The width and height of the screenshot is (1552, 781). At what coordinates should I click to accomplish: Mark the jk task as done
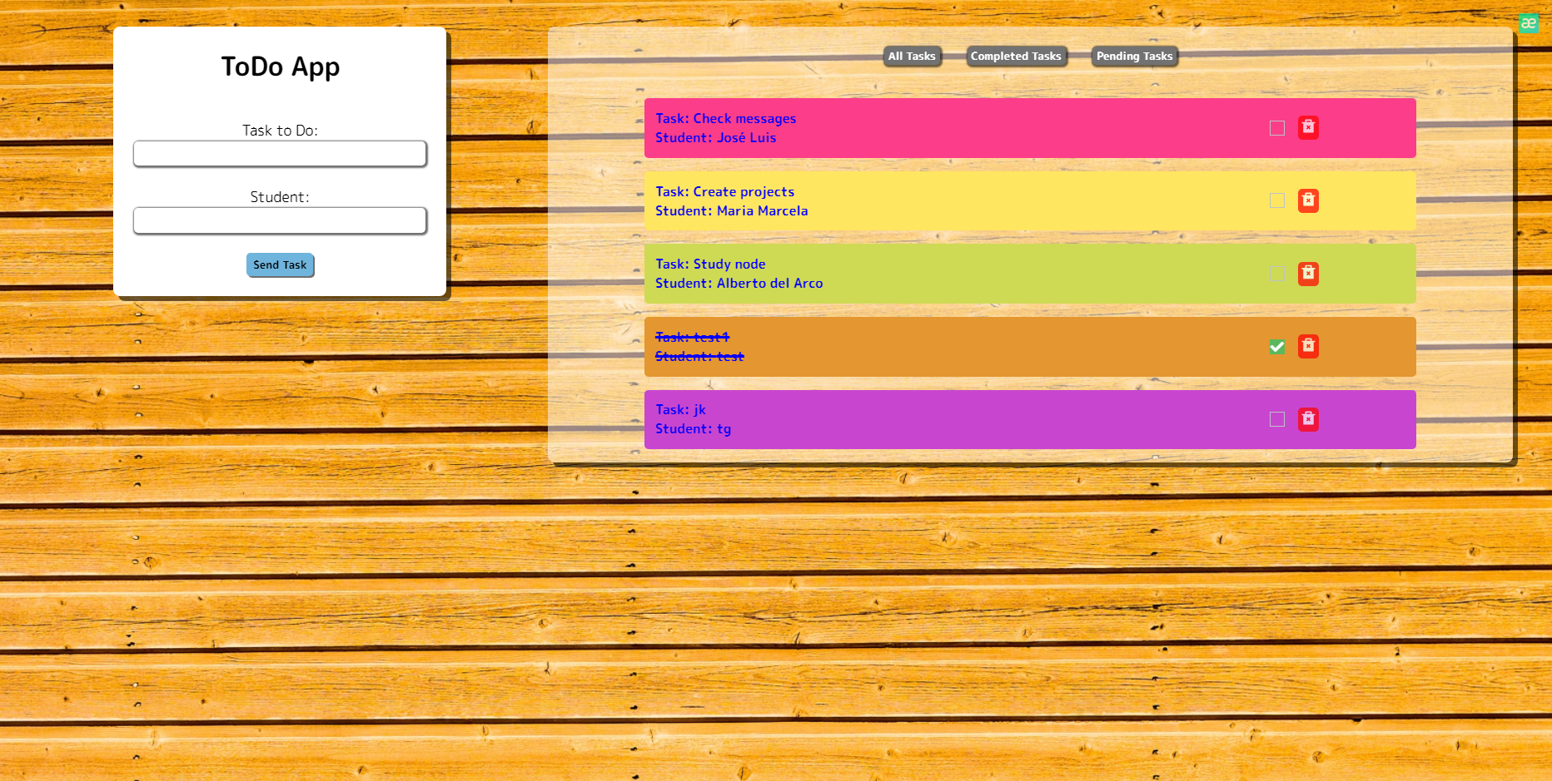click(1276, 419)
